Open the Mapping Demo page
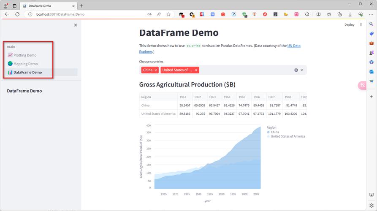The height and width of the screenshot is (211, 377). click(25, 64)
